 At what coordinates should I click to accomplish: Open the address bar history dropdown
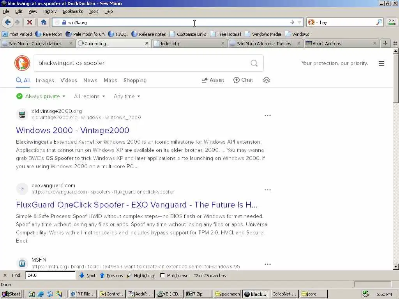(300, 22)
